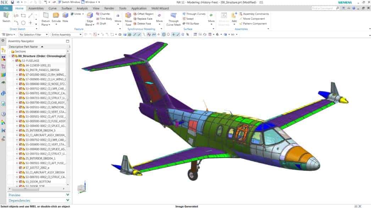Viewport: 371px width, 208px height.
Task: Click the Find a Command search box
Action: pos(326,8)
